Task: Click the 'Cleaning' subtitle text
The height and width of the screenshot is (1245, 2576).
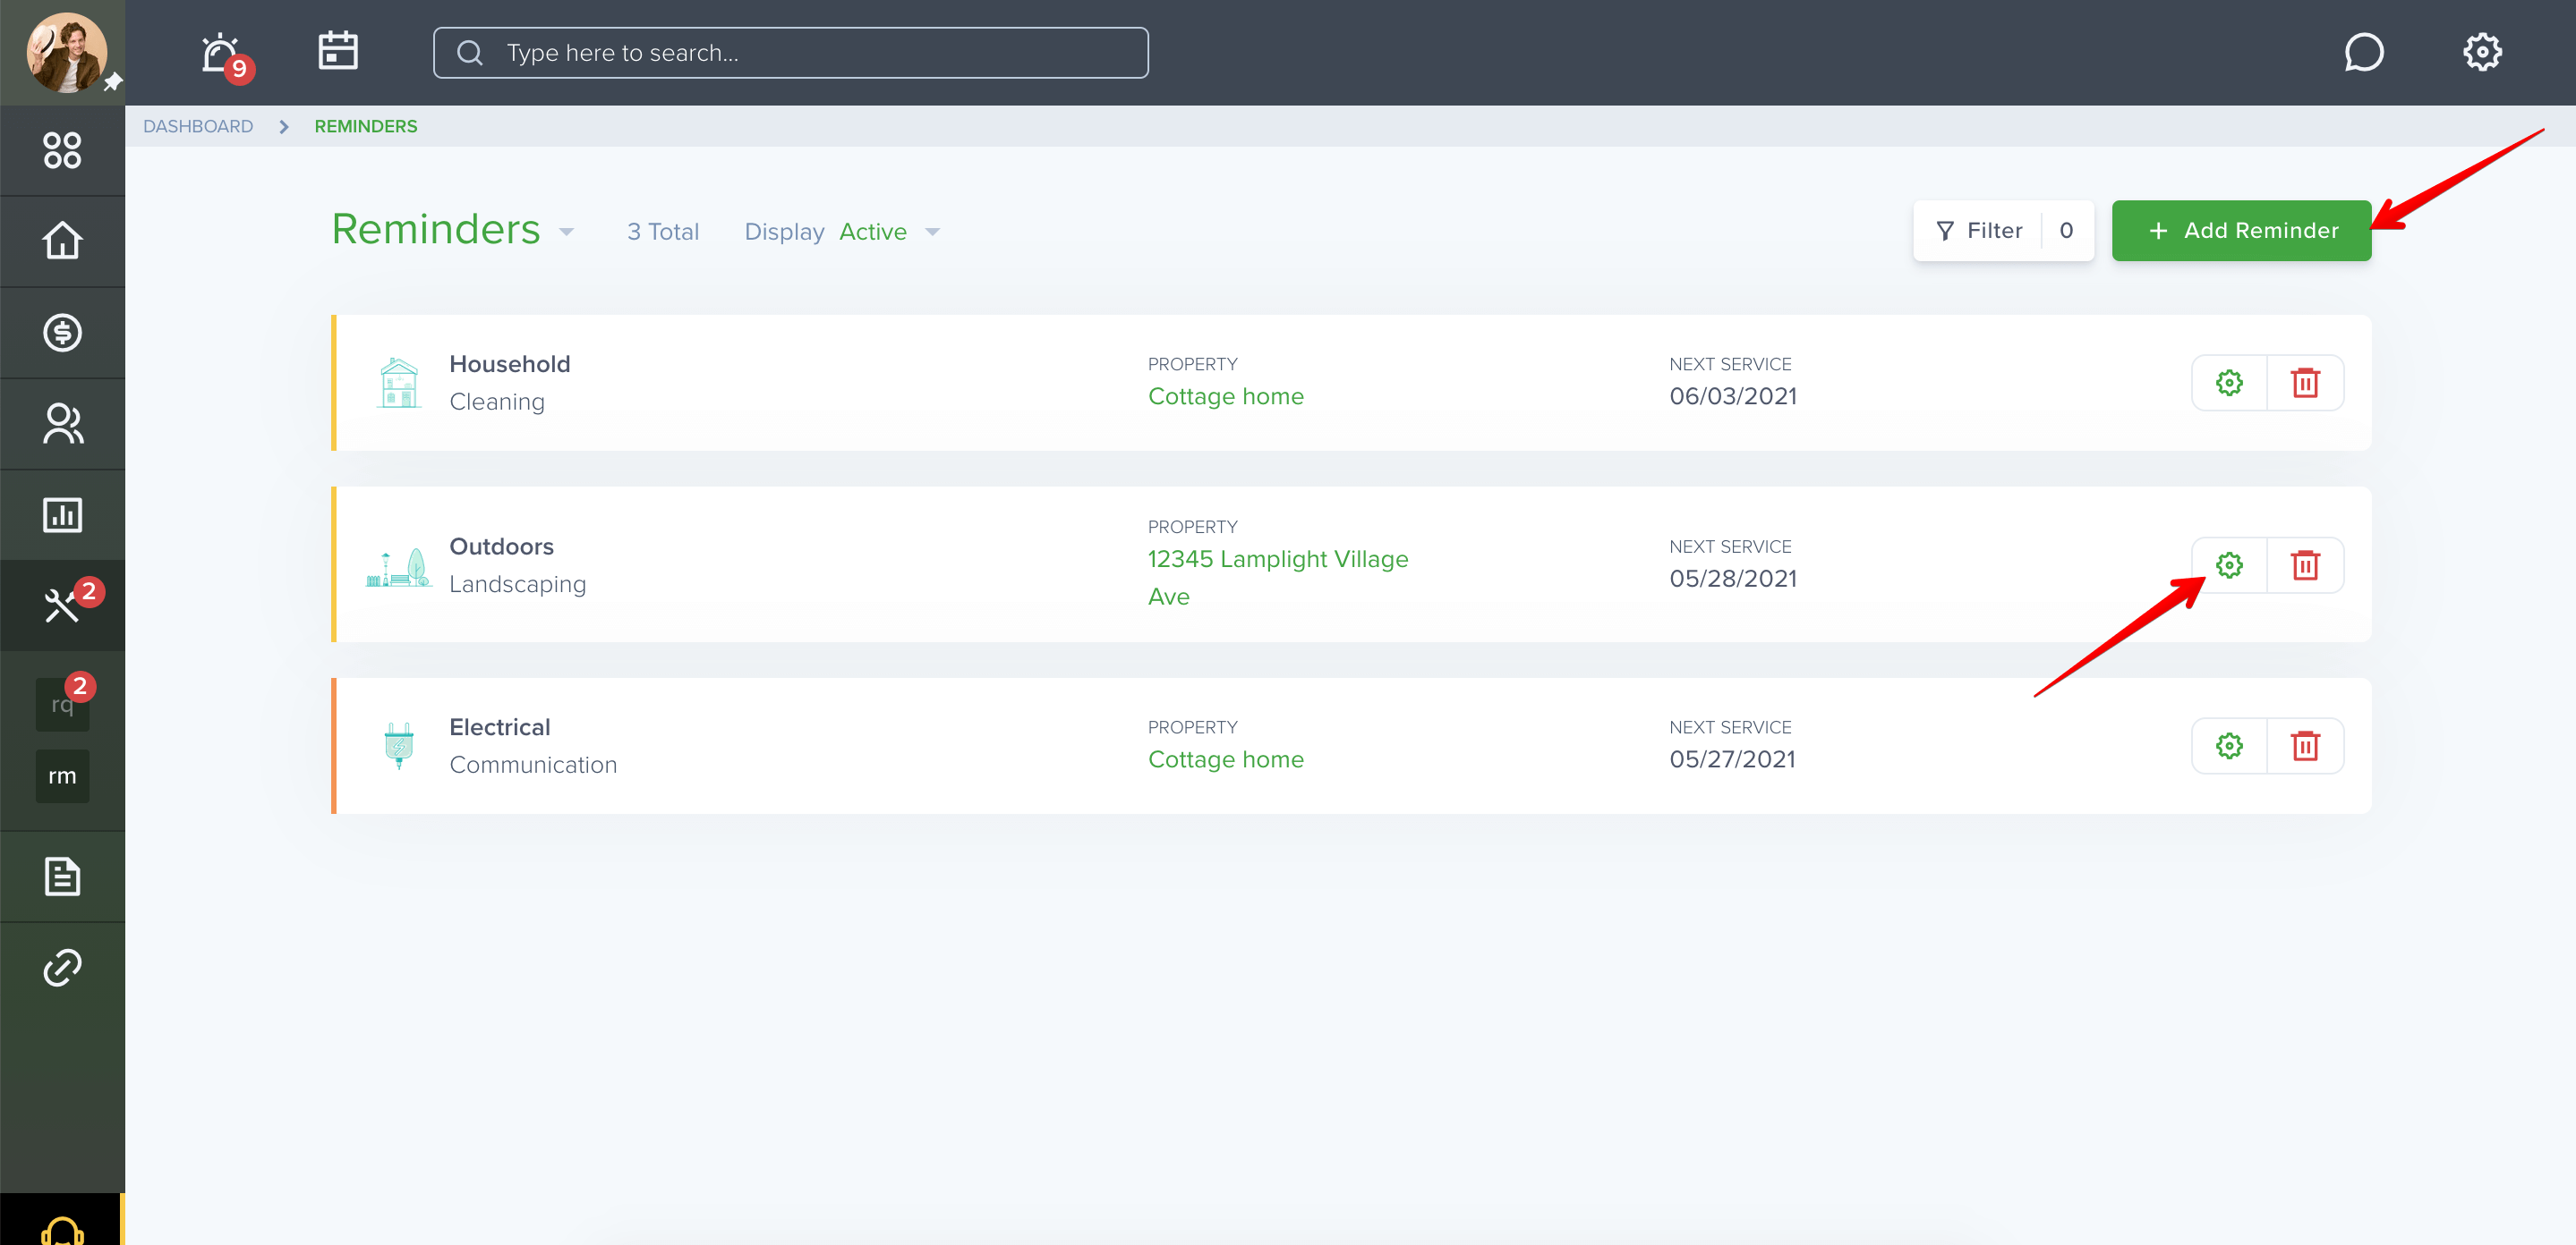Action: click(497, 402)
